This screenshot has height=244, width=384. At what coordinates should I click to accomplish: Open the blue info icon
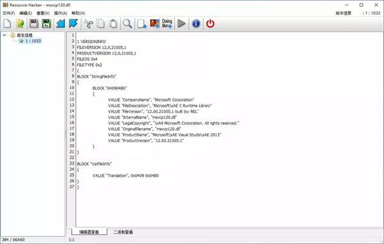click(196, 24)
